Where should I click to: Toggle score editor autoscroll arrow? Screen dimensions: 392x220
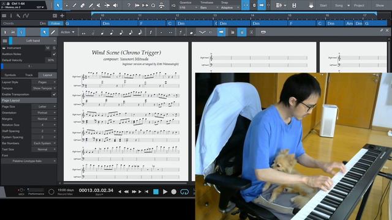[221, 32]
